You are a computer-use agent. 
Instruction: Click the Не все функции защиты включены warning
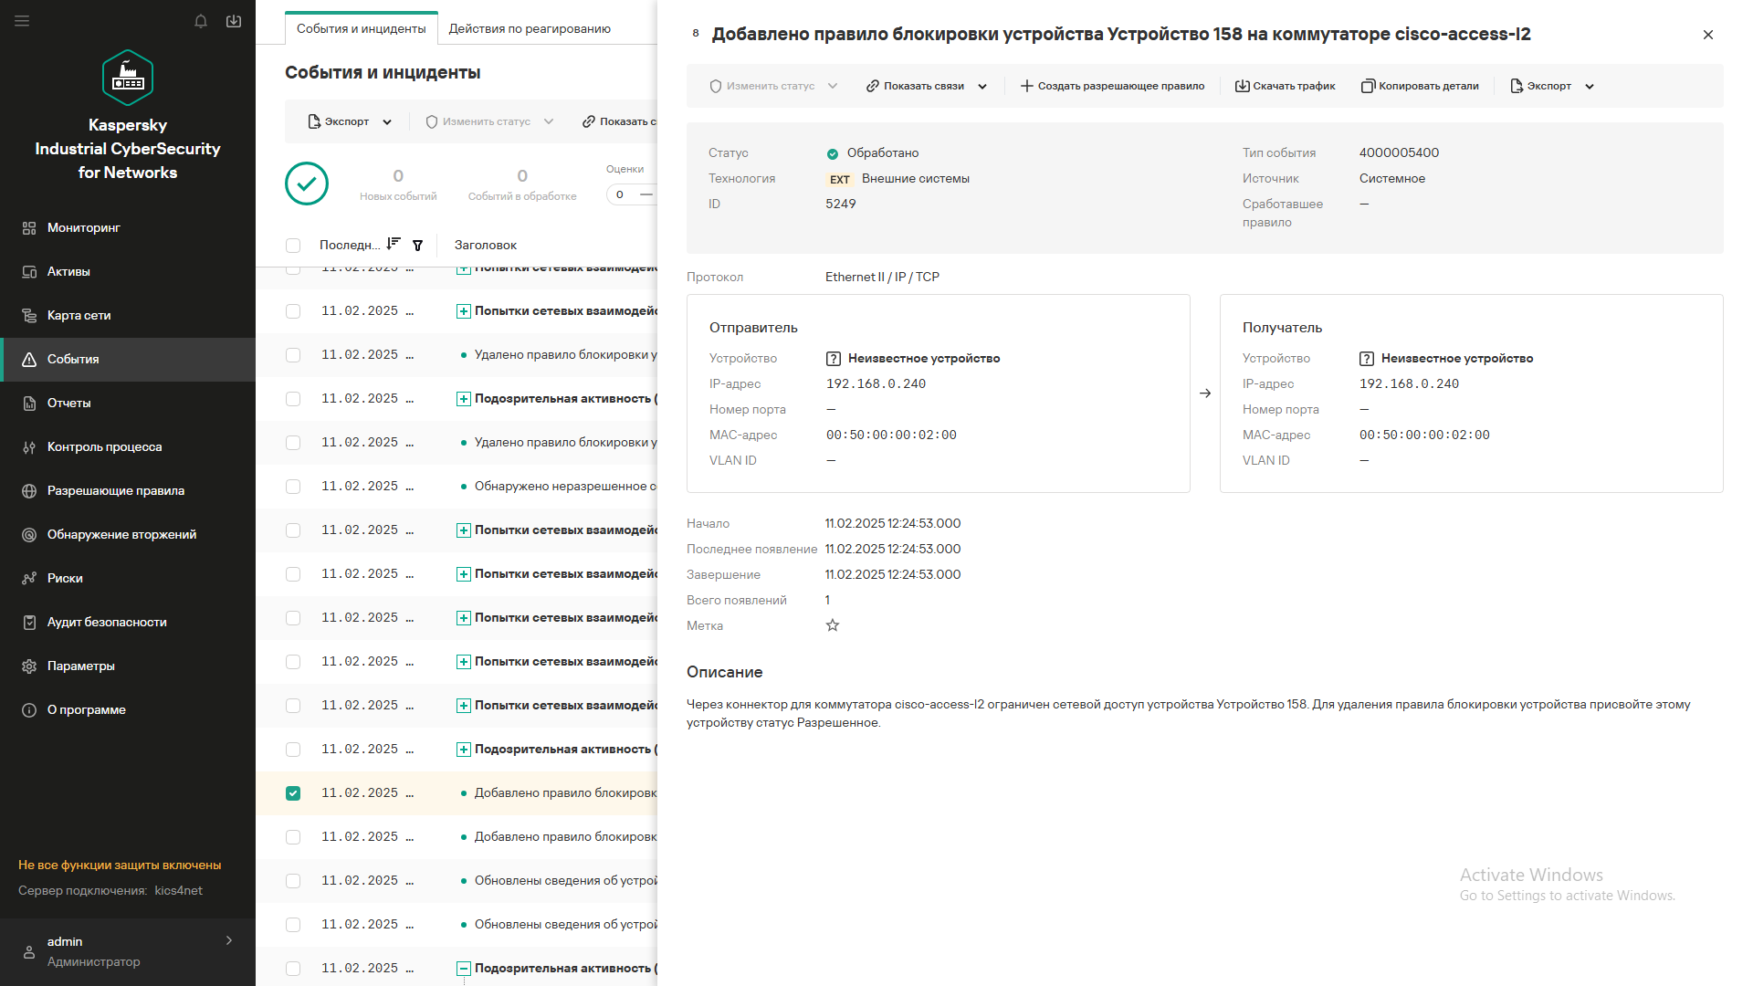point(120,865)
